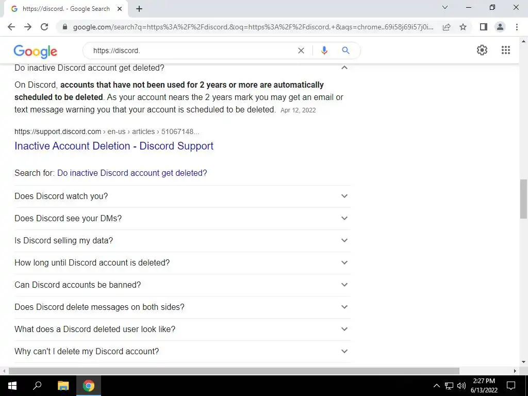Viewport: 528px width, 396px height.
Task: Expand 'How long until Discord account is deleted?'
Action: tap(183, 262)
